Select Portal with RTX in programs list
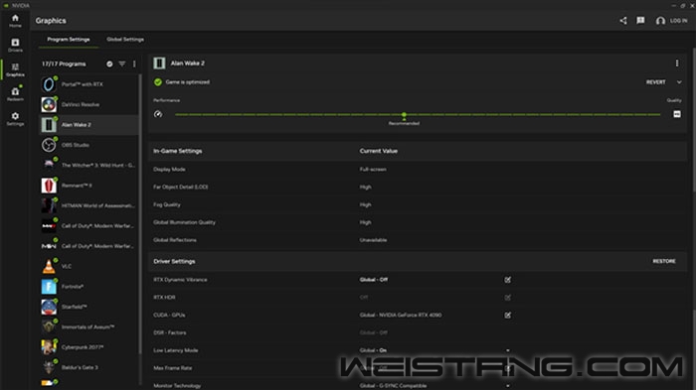 88,84
